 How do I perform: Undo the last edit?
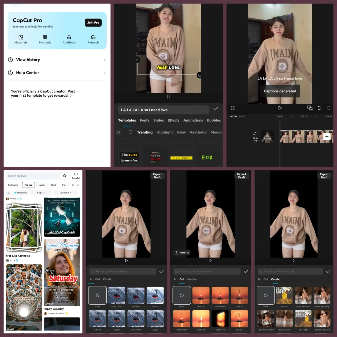tap(320, 108)
